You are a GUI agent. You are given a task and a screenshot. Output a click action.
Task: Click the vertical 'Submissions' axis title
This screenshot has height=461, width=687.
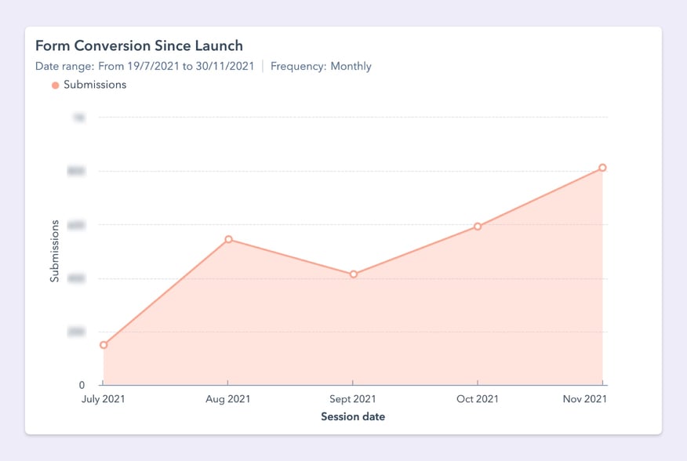point(54,251)
